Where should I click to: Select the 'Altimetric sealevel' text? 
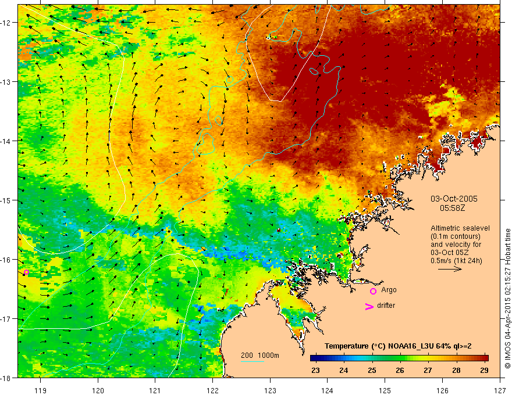(x=460, y=228)
